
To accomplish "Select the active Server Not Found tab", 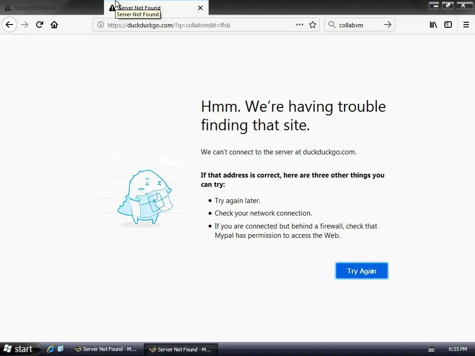I will (x=156, y=8).
